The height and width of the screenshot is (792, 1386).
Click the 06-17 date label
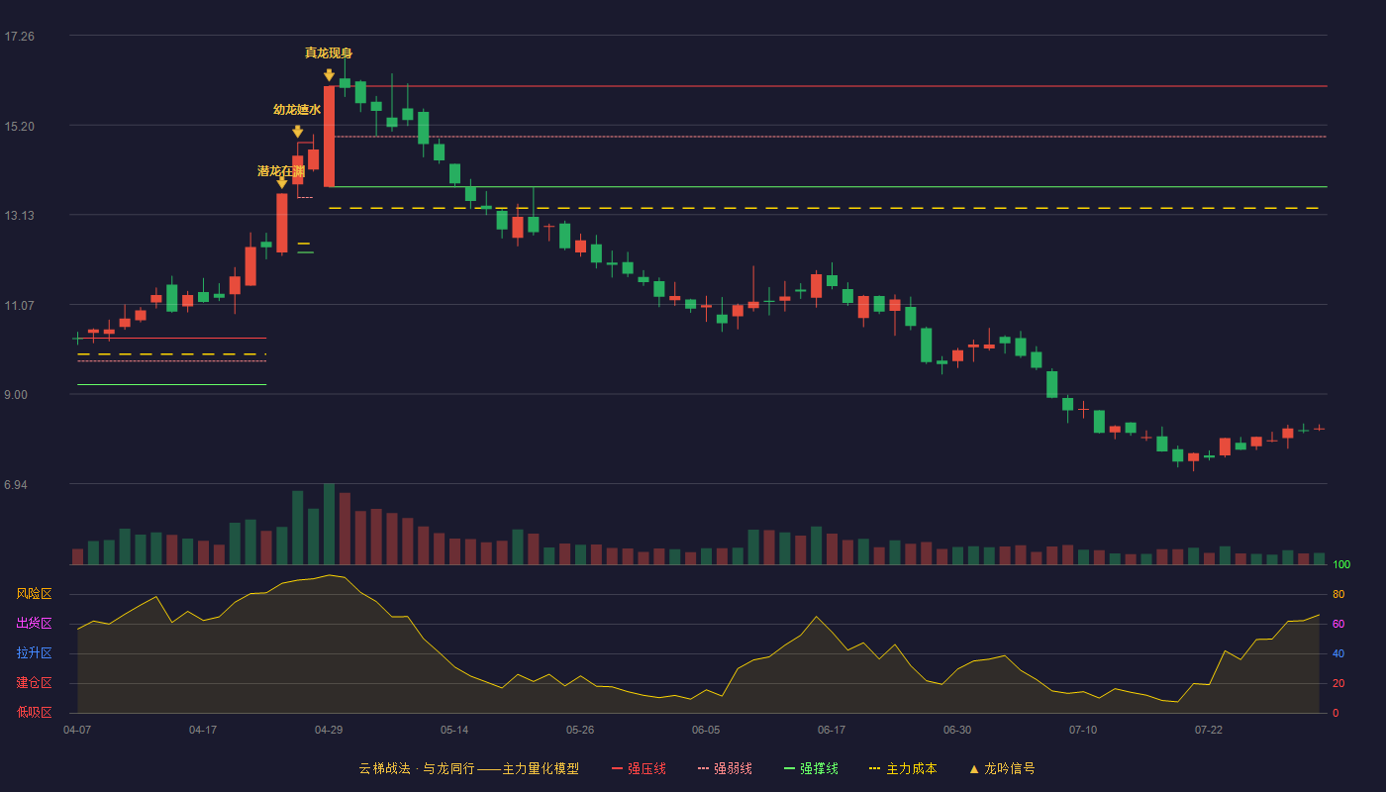[832, 730]
